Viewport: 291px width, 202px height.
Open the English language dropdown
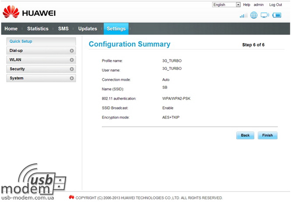pyautogui.click(x=226, y=5)
